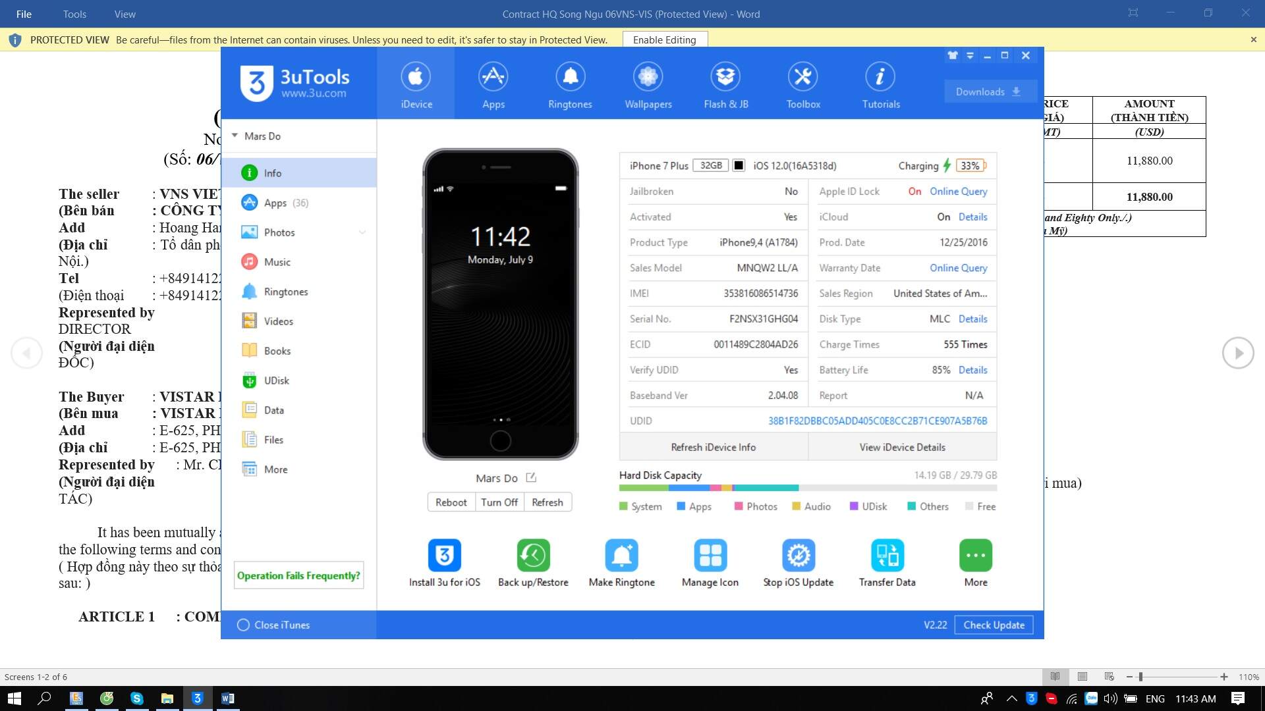Open the Wallpapers tab
1265x711 pixels.
648,84
